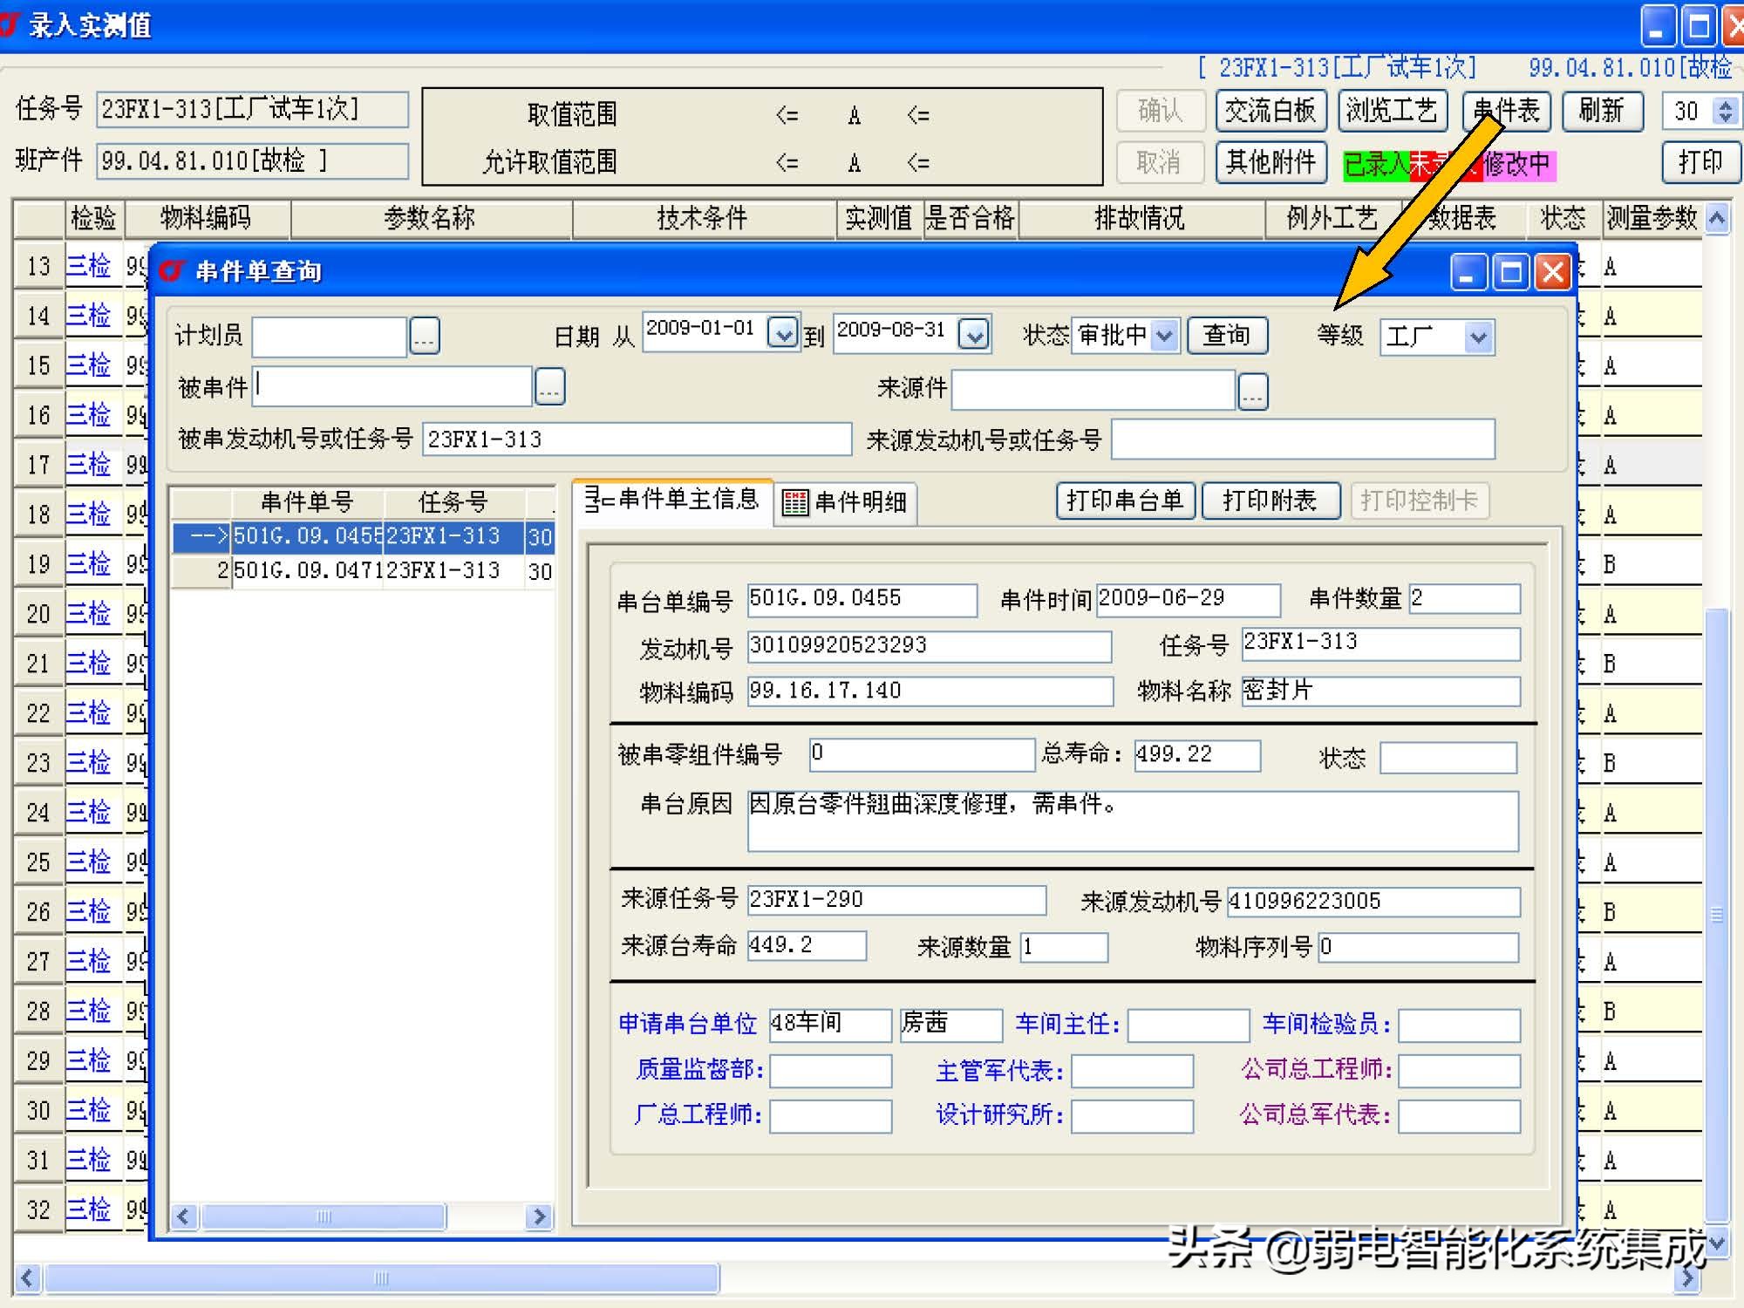Viewport: 1744px width, 1308px height.
Task: Click the 三检 link in row 32
Action: coord(89,1209)
